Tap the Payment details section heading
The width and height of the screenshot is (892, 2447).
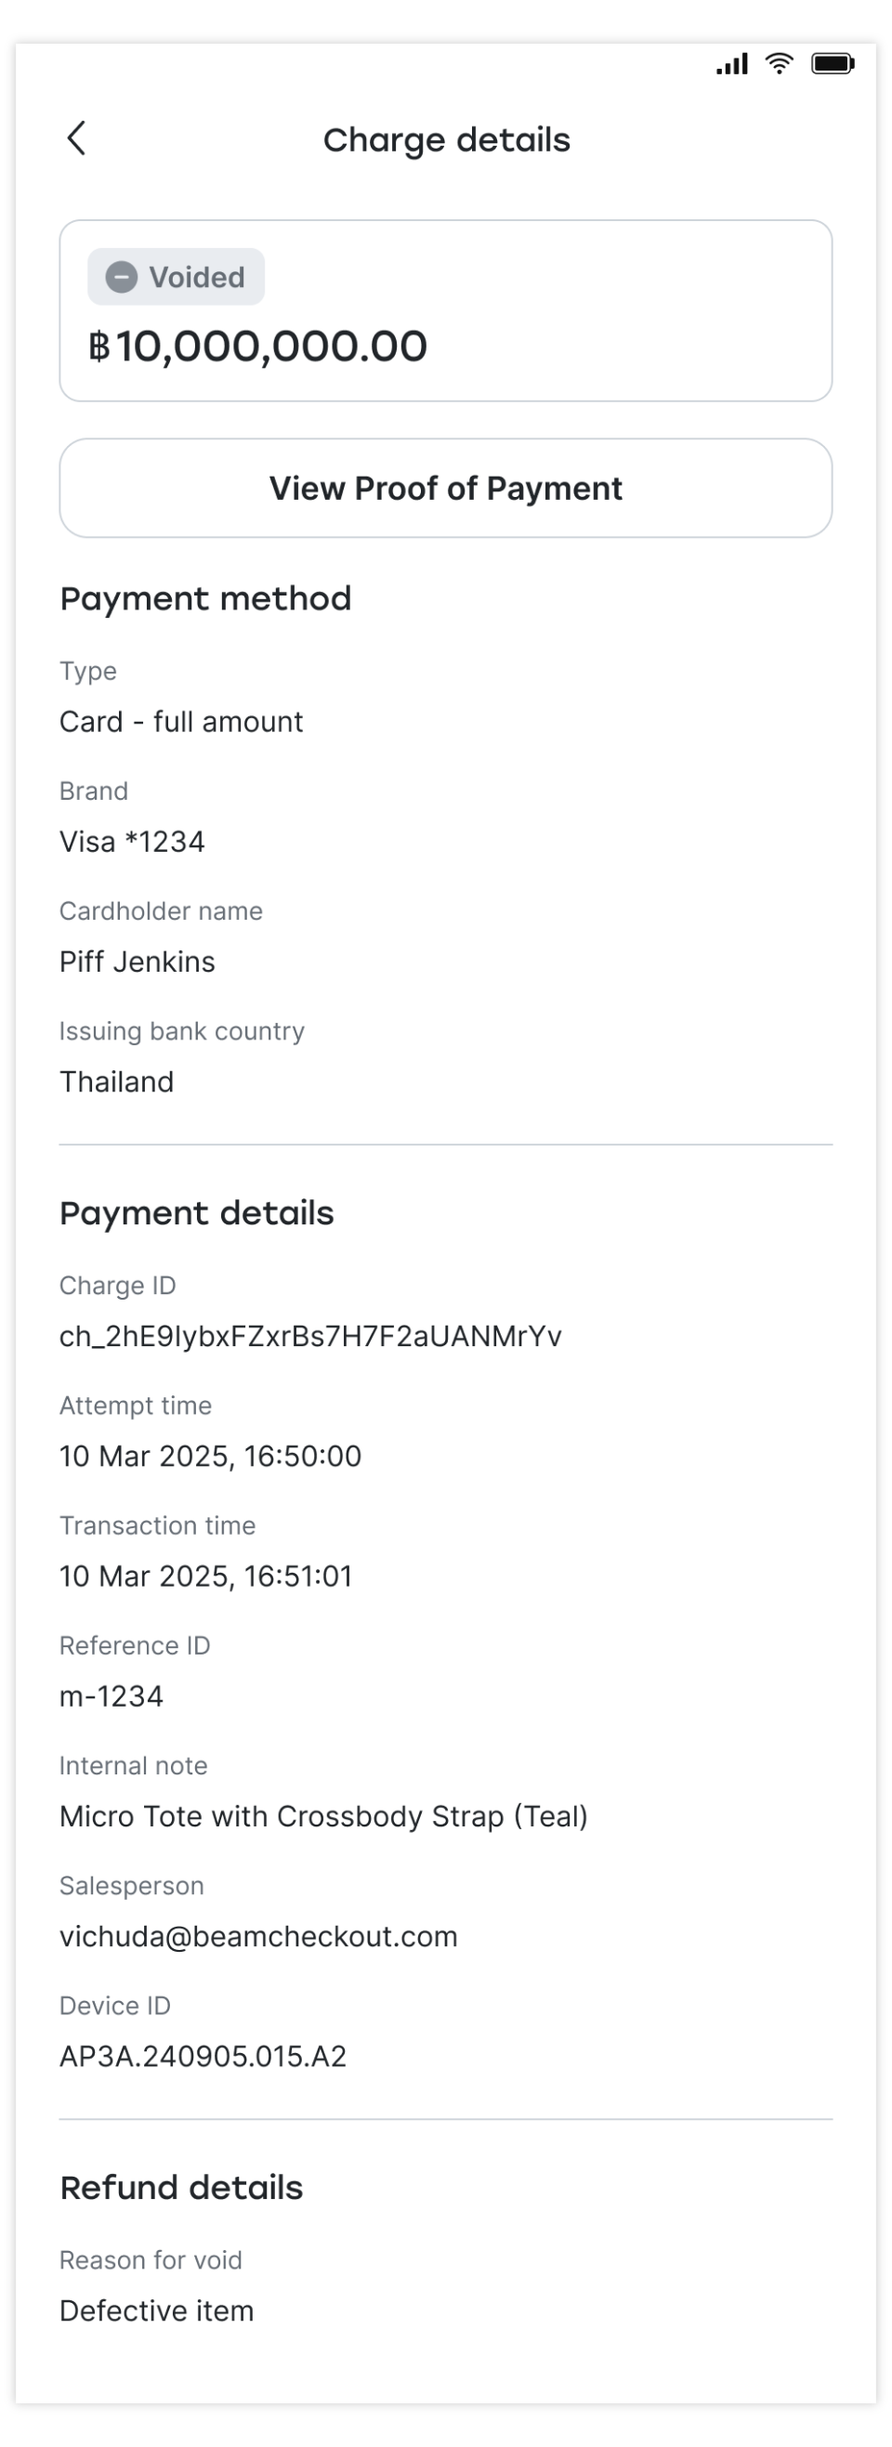pos(197,1213)
